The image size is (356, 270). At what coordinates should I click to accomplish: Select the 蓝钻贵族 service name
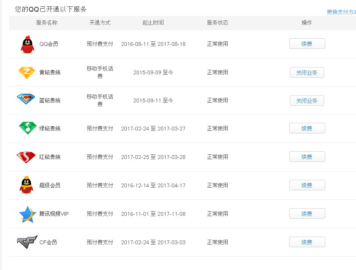tap(50, 100)
